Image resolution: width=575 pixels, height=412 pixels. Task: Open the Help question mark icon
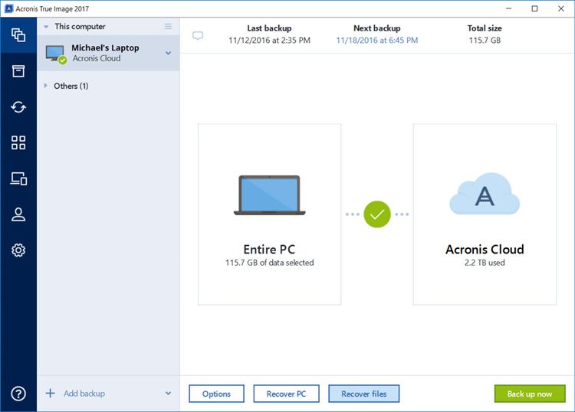point(18,394)
